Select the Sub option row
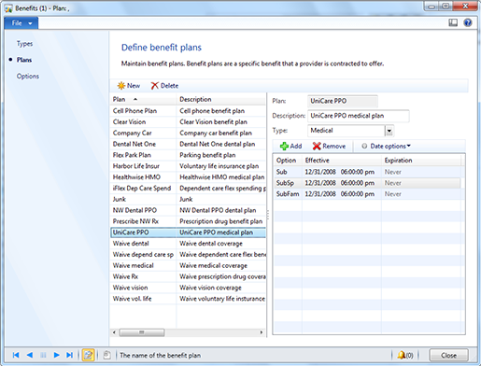481x366 pixels. point(368,172)
